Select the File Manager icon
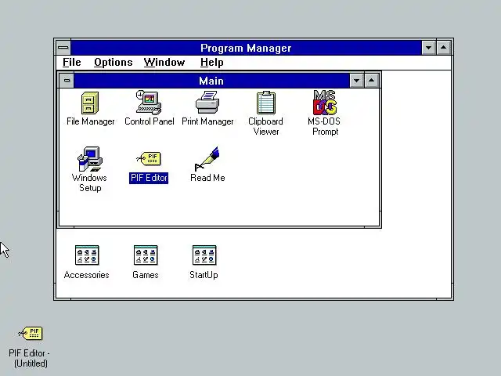Screen dimensions: 501x376 click(x=90, y=103)
